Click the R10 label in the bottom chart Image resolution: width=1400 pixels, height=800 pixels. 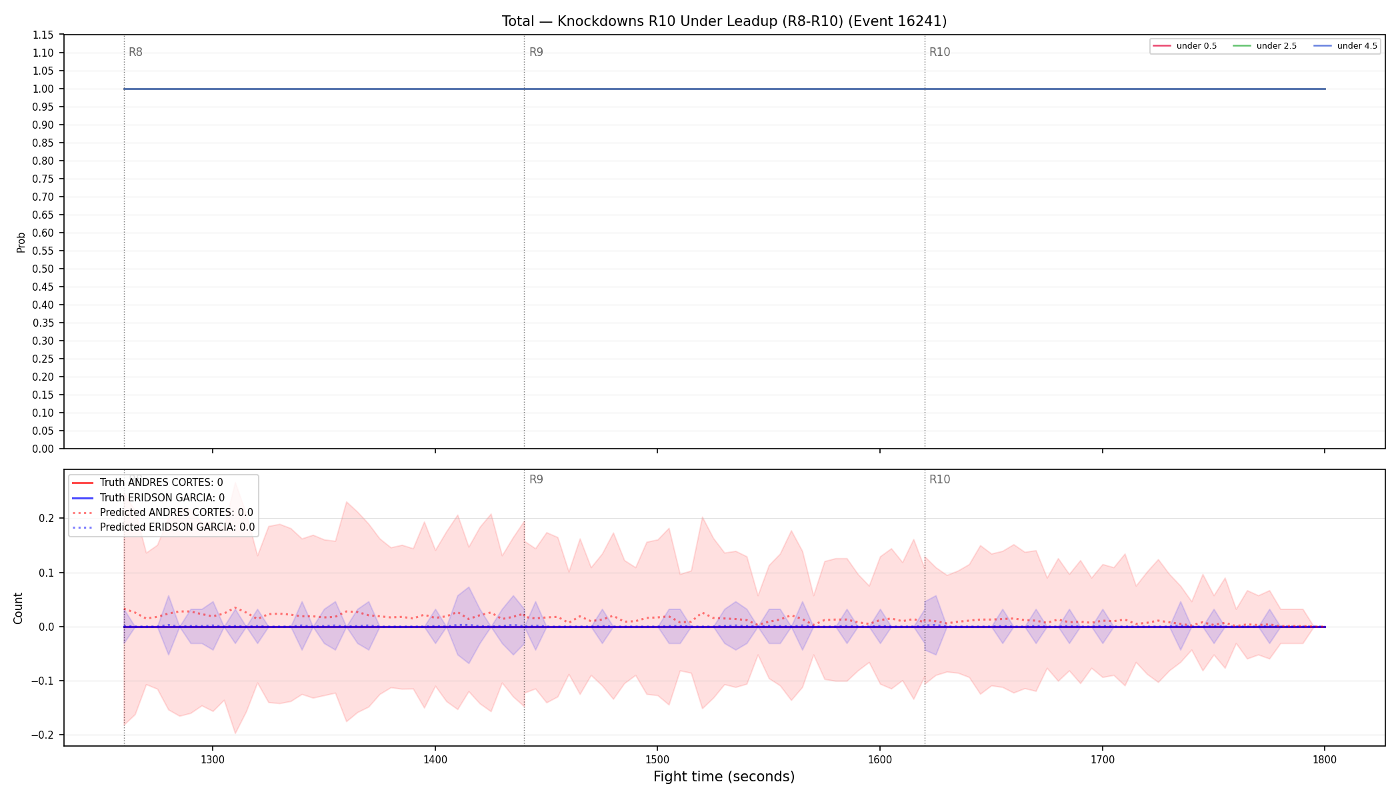coord(939,479)
